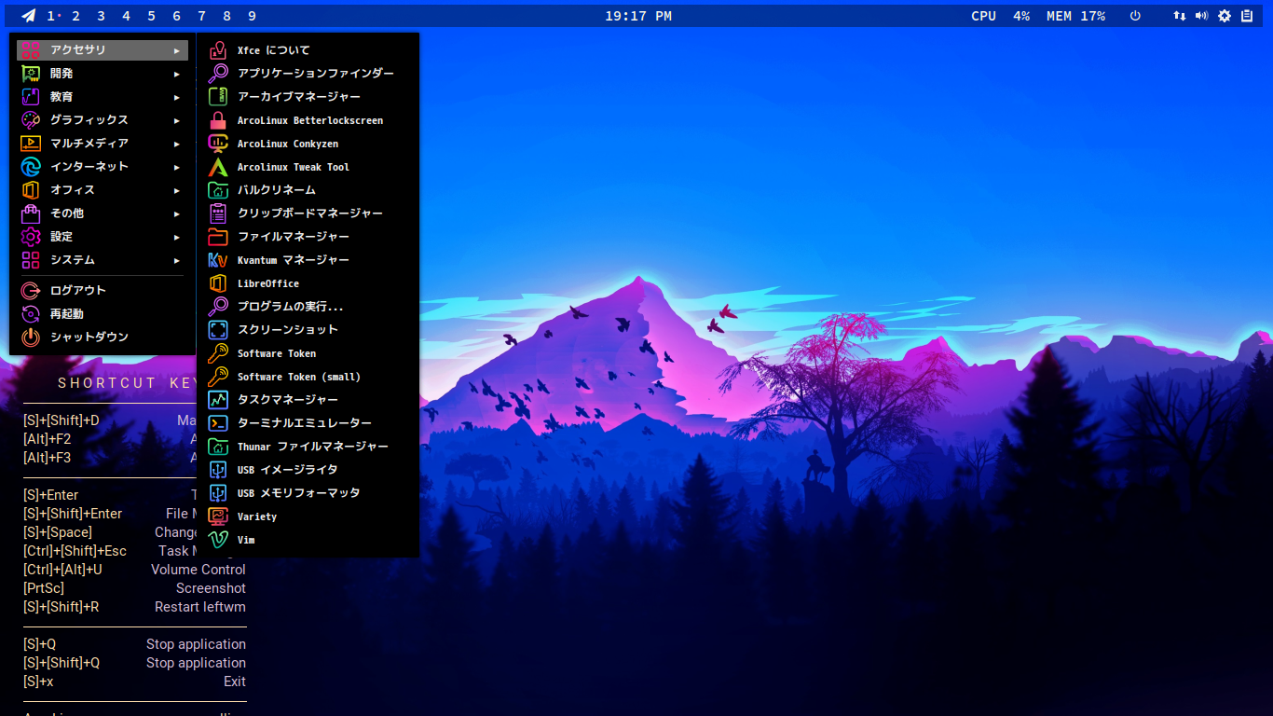Click Kvantum マネージャー Kv icon
This screenshot has height=716, width=1273.
click(218, 260)
